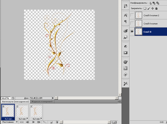Delete selected animation frame trash icon

coord(57,122)
